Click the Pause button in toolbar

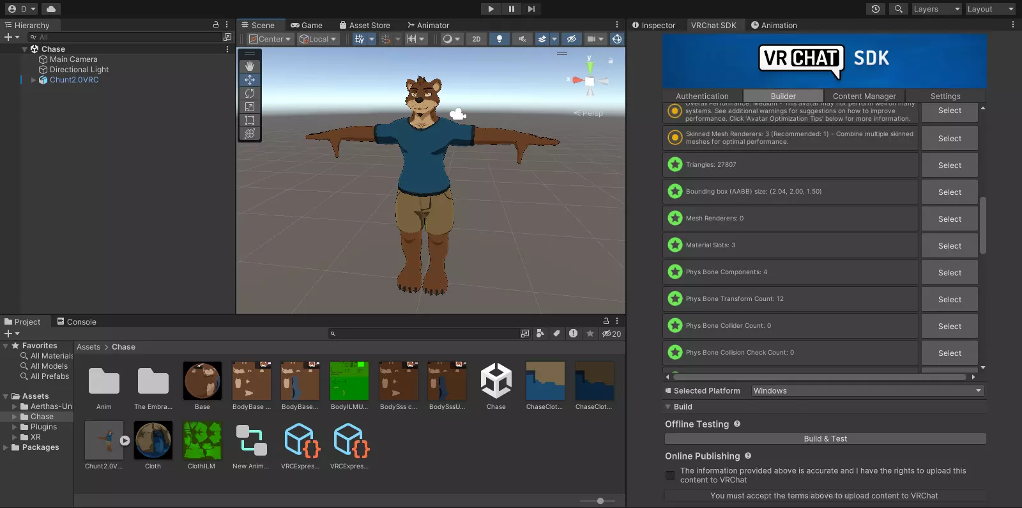[511, 9]
